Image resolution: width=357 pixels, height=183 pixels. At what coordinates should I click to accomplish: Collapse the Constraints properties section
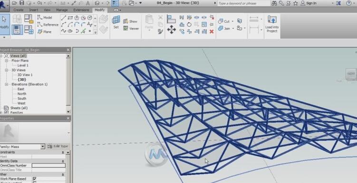click(x=63, y=152)
